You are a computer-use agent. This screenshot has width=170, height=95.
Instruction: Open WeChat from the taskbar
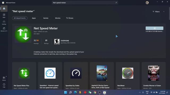[90, 92]
